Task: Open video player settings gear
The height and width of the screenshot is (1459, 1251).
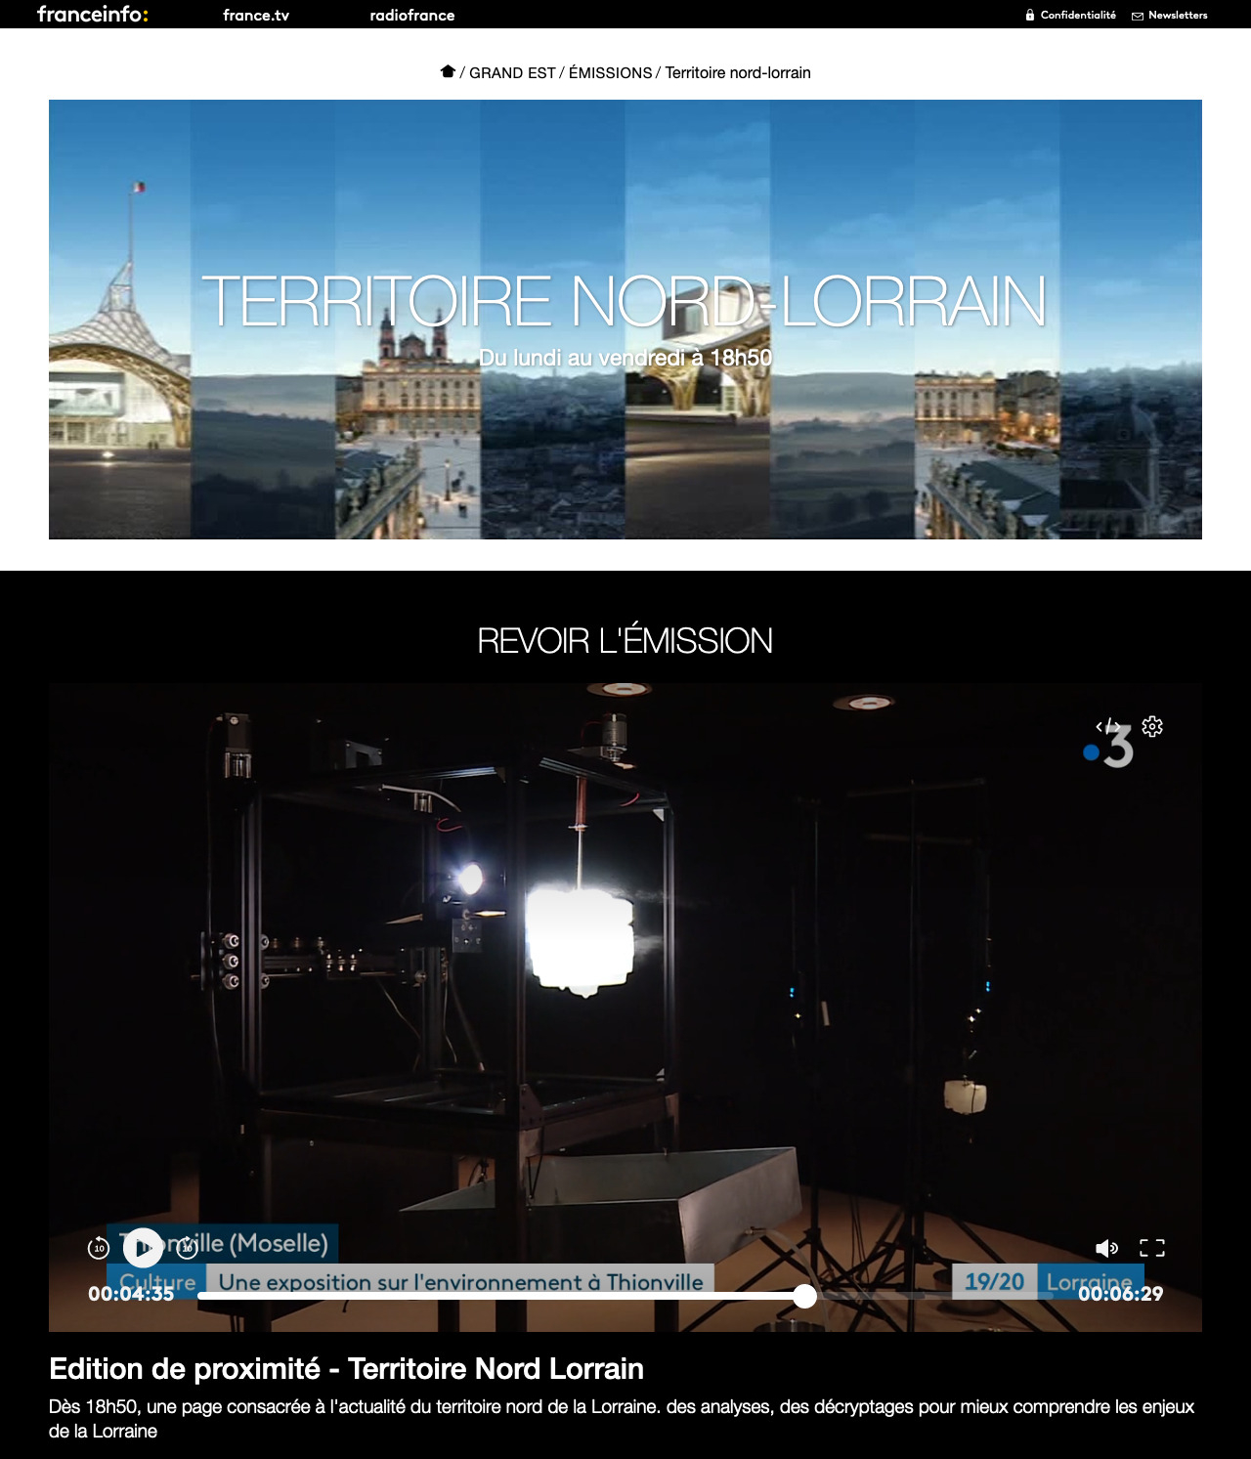Action: (1152, 726)
